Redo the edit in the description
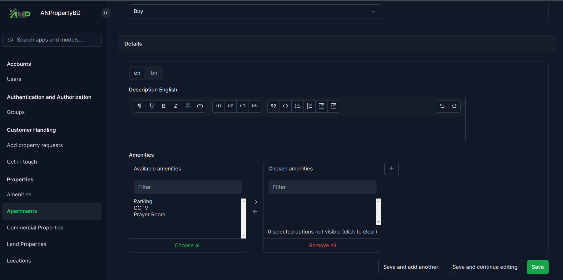 (454, 106)
